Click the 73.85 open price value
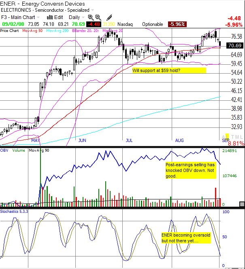This screenshot has height=269, width=245. pyautogui.click(x=34, y=24)
